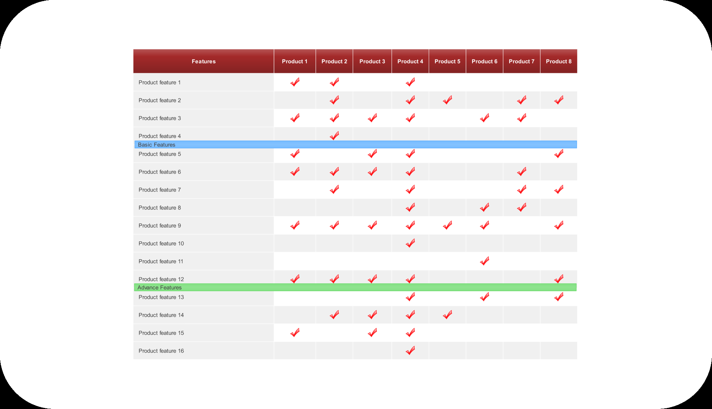
Task: Select the Product feature 16 row label
Action: pyautogui.click(x=161, y=351)
